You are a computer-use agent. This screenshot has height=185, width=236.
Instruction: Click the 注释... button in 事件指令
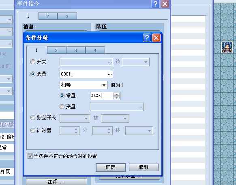56,182
